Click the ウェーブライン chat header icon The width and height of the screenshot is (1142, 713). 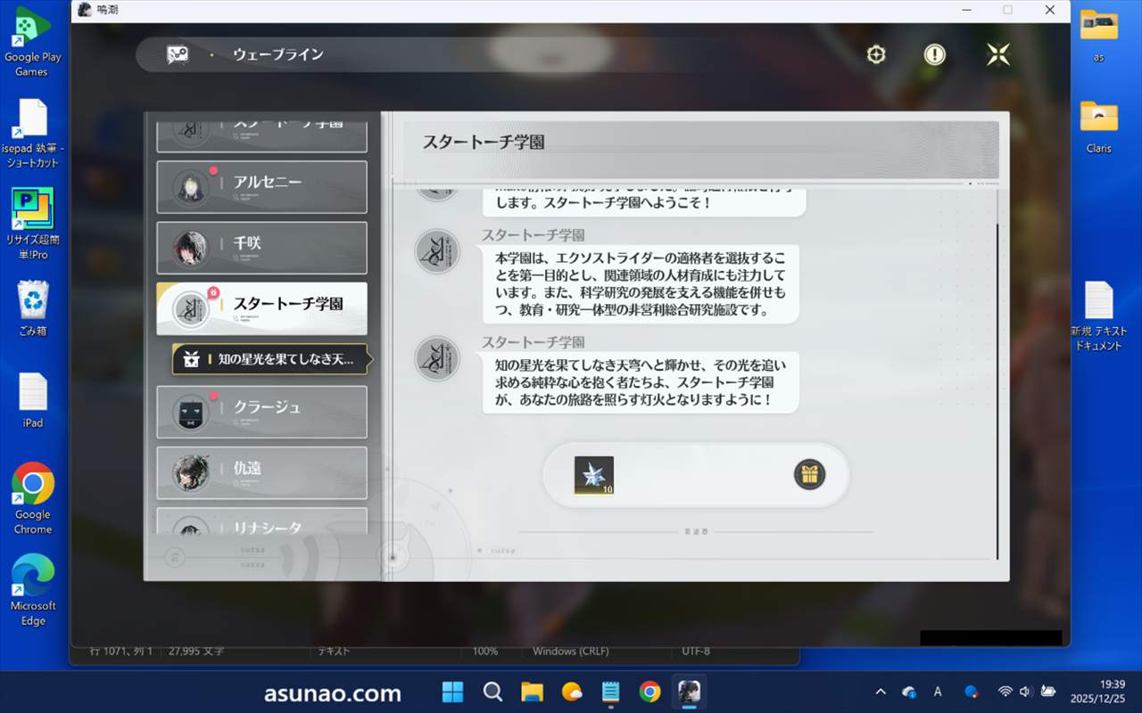coord(178,54)
